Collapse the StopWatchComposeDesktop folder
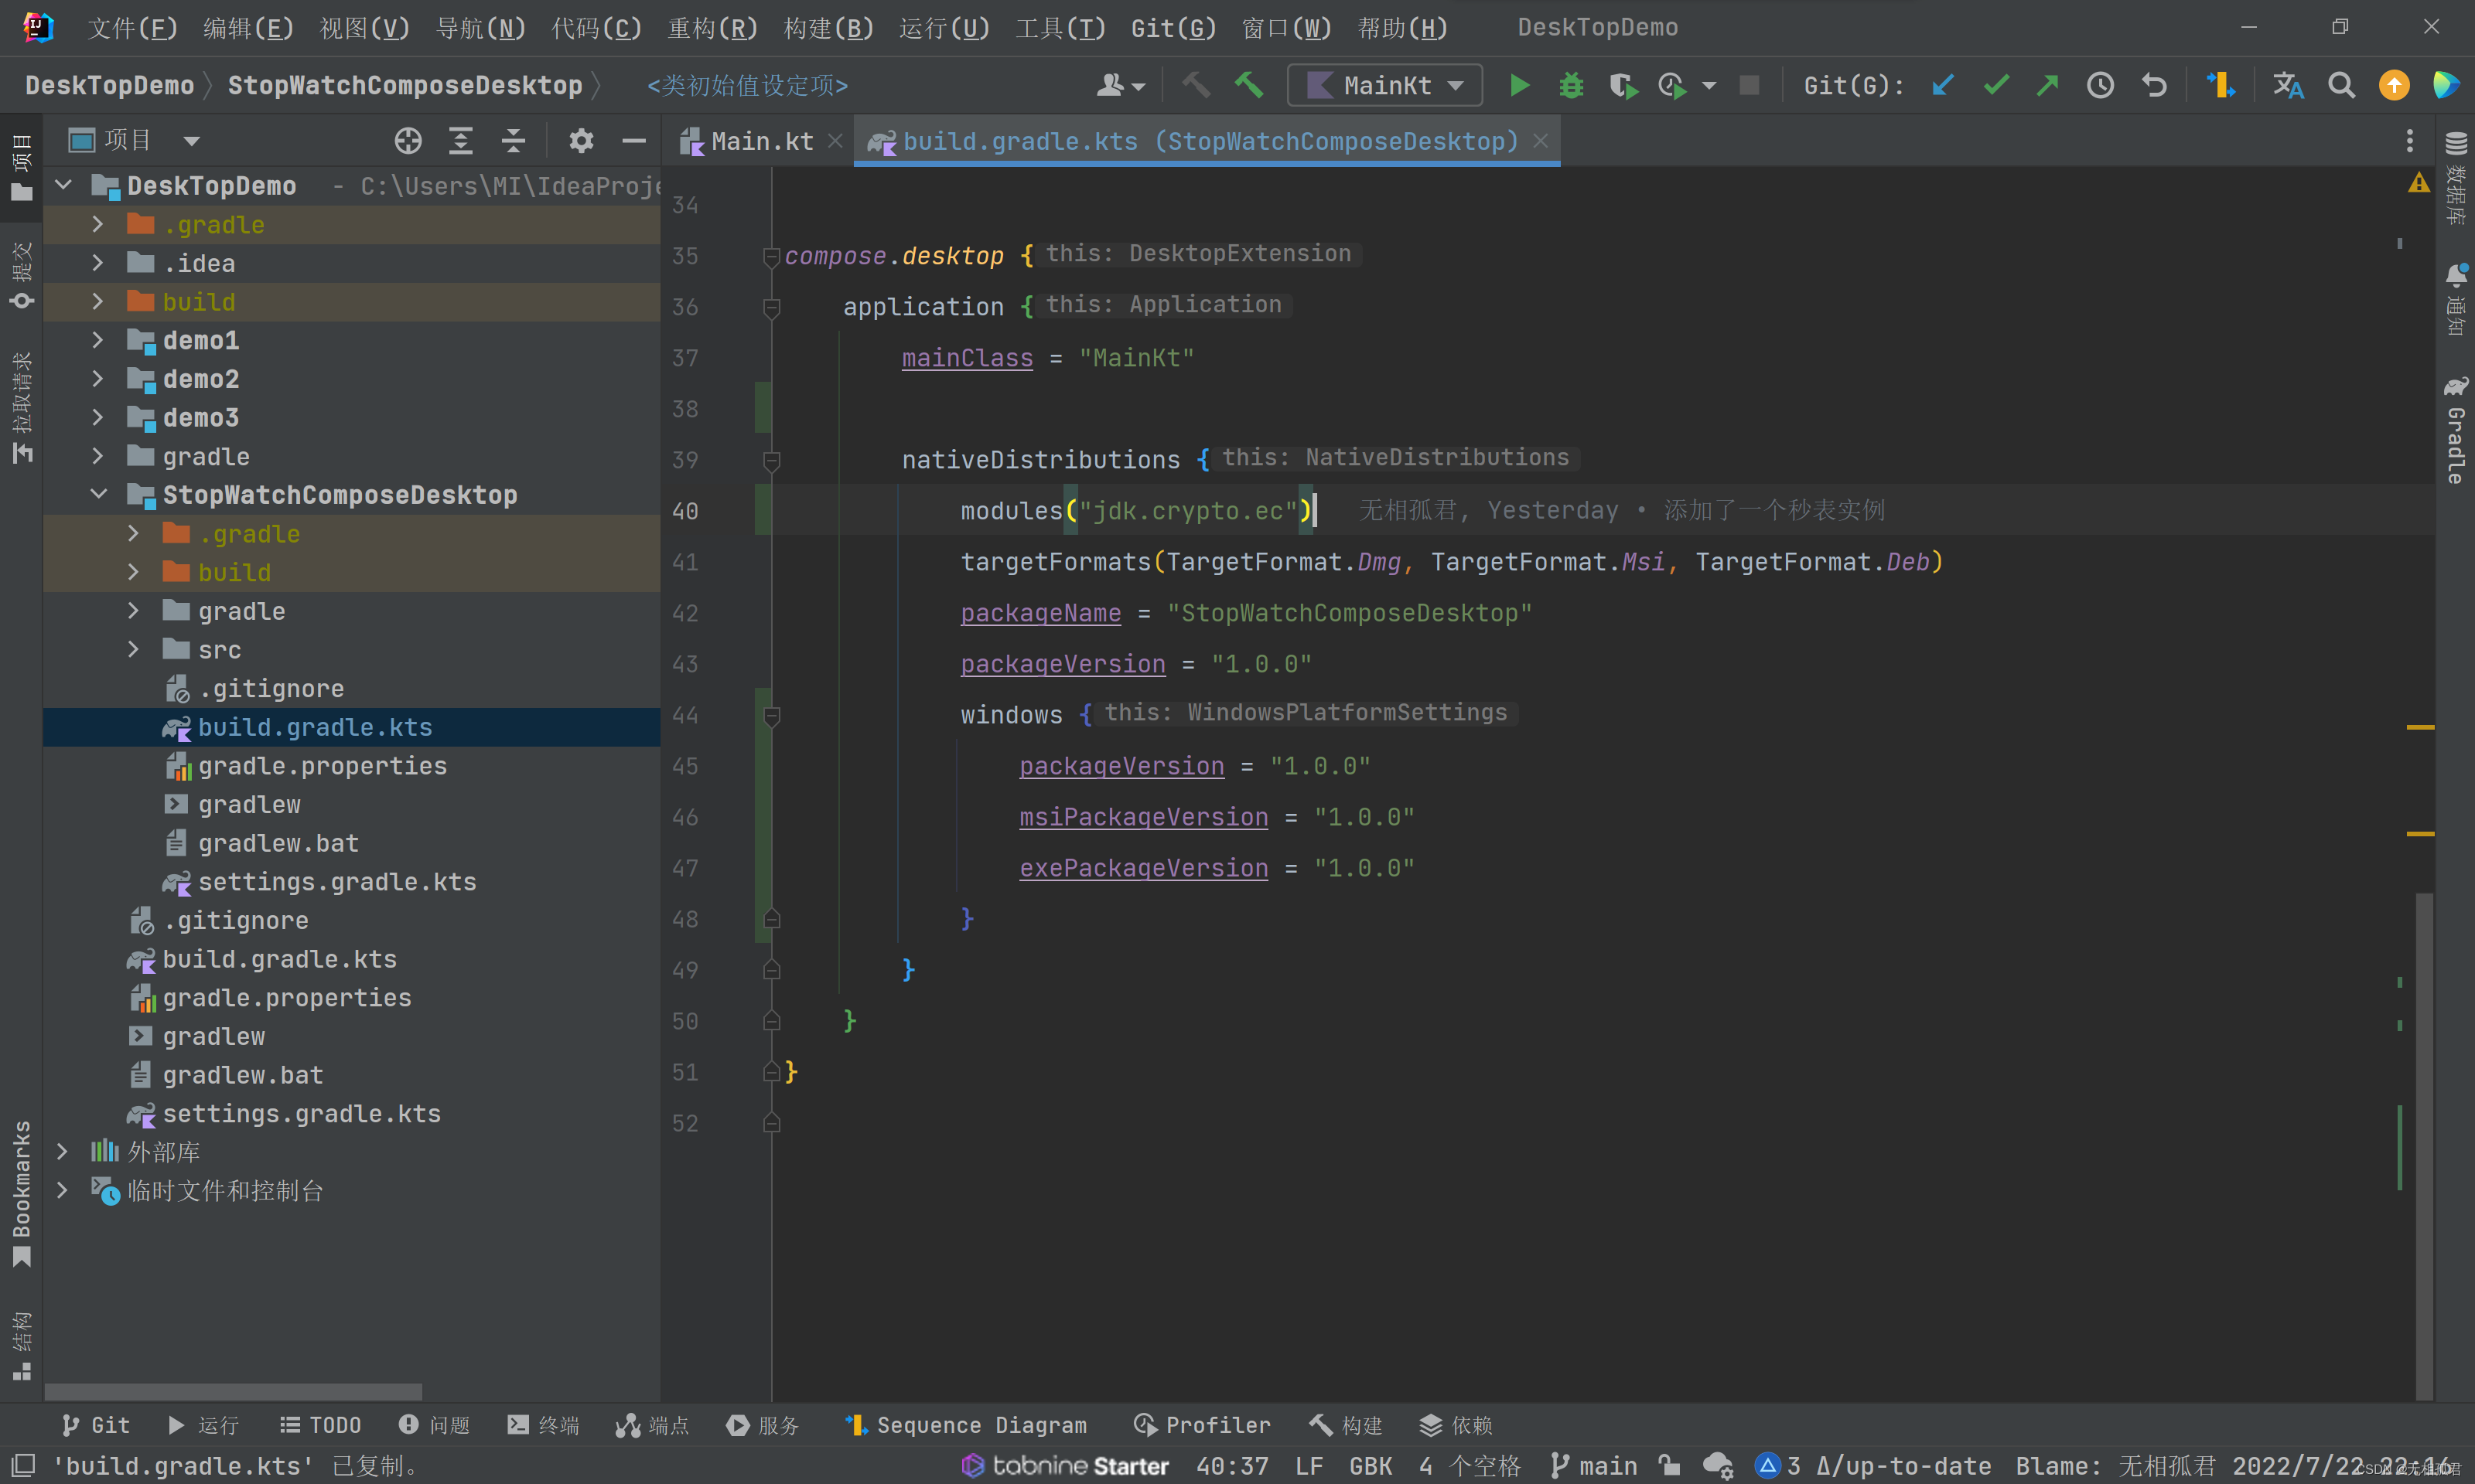 [98, 495]
